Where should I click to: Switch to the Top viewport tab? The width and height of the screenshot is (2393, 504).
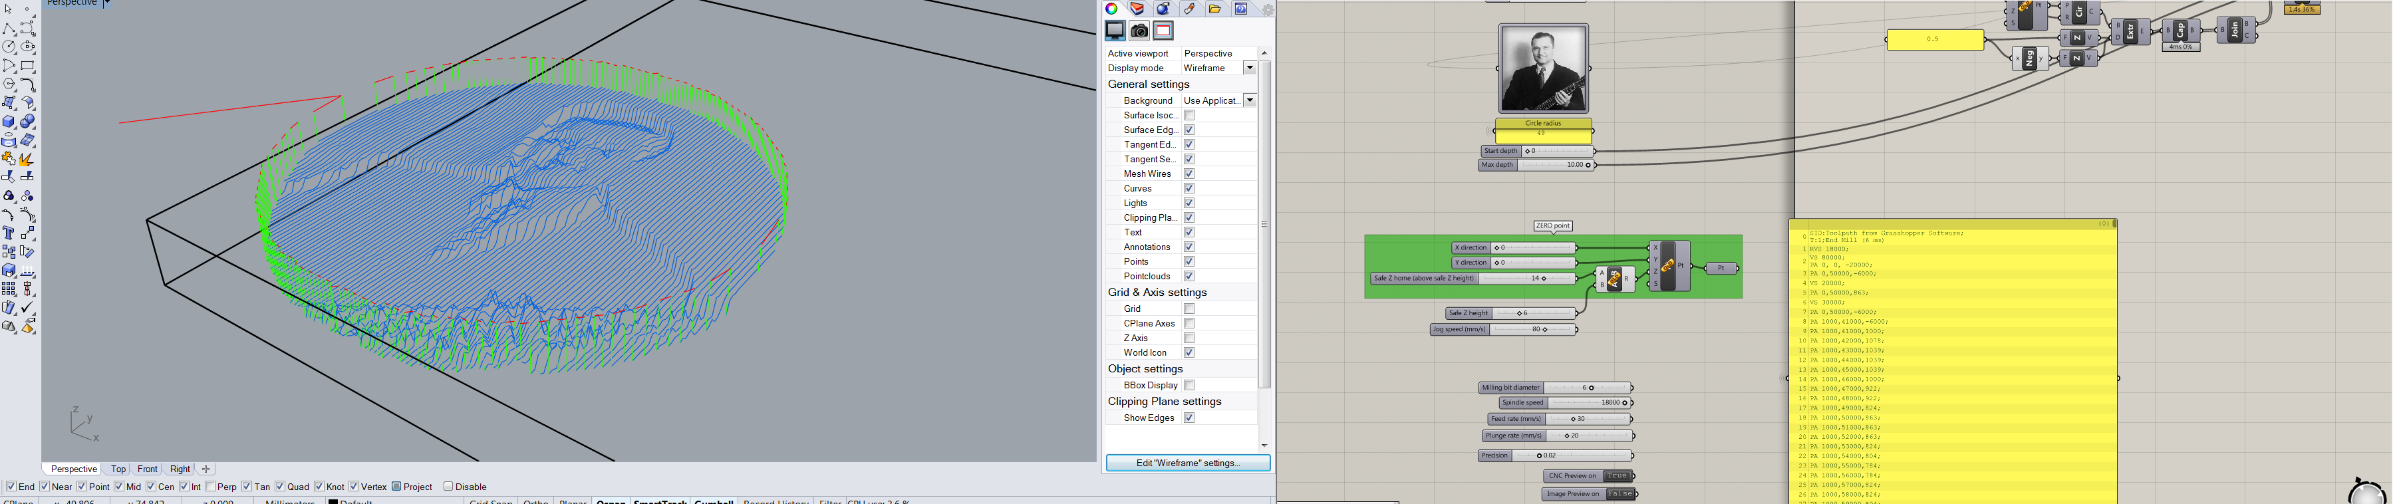click(118, 469)
